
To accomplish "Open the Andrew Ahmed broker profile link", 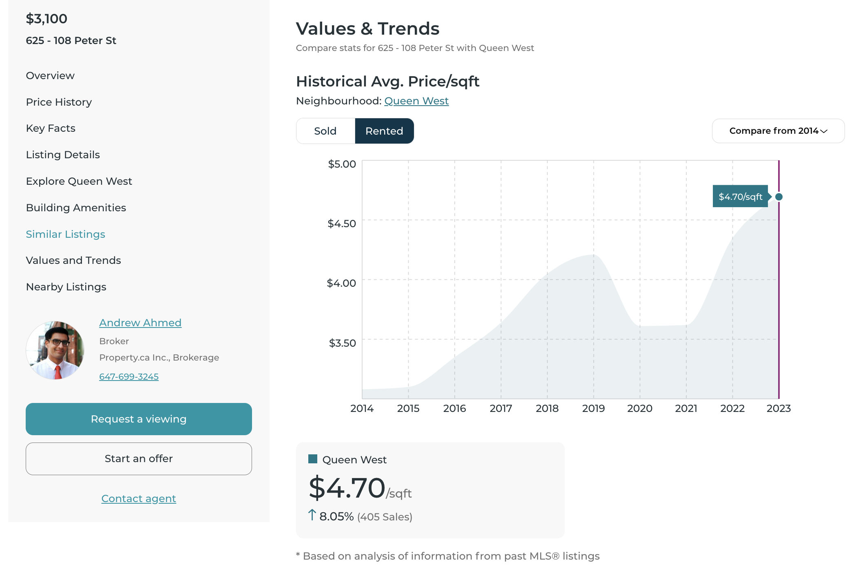I will (140, 323).
